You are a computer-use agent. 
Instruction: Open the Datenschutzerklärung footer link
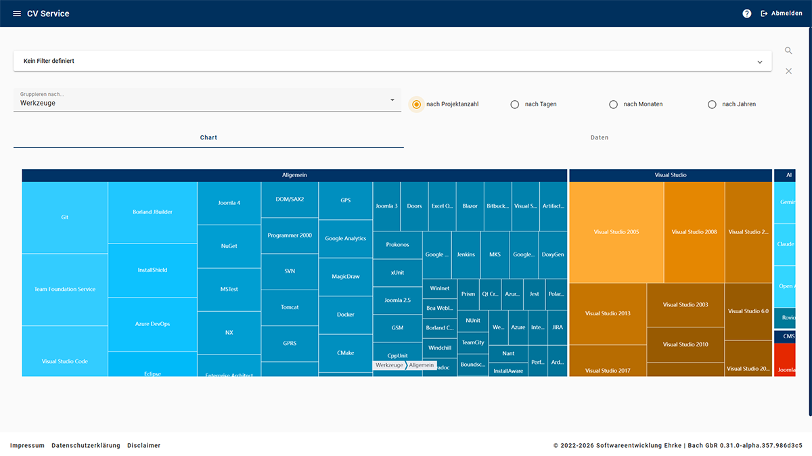tap(86, 446)
